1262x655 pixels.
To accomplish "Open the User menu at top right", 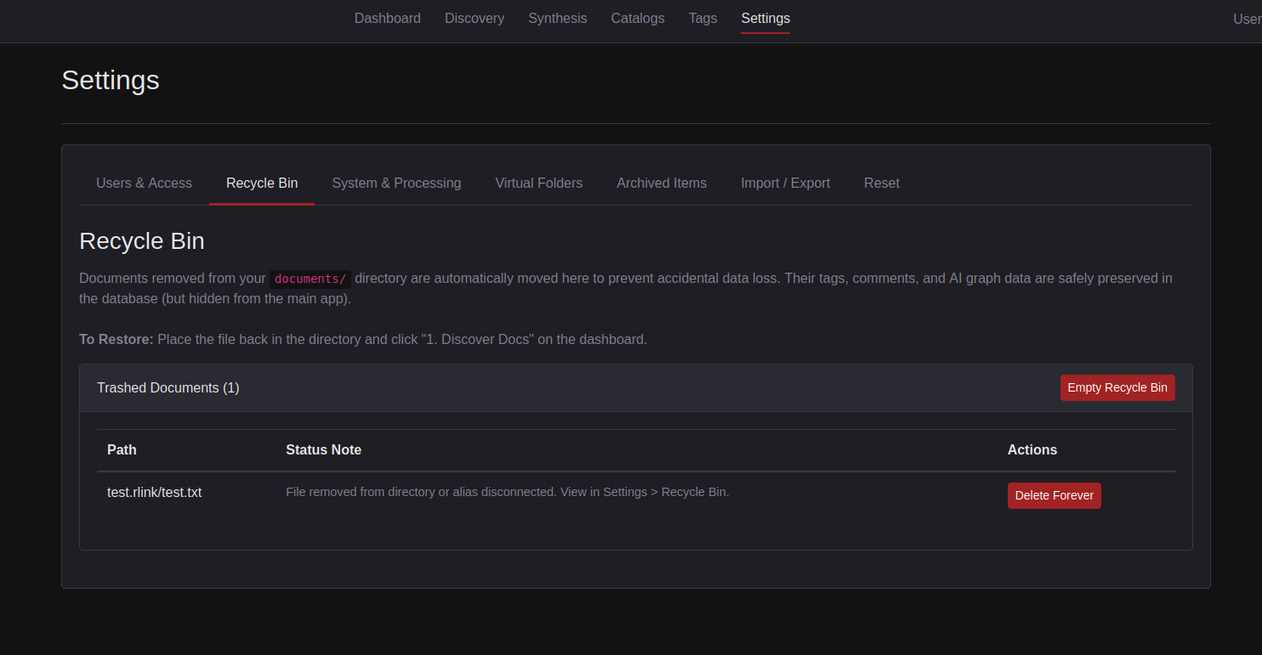I will tap(1246, 19).
